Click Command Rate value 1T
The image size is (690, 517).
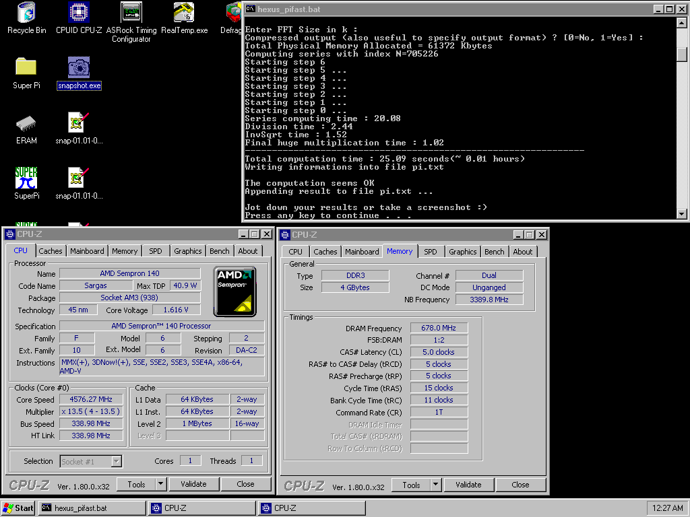click(439, 413)
